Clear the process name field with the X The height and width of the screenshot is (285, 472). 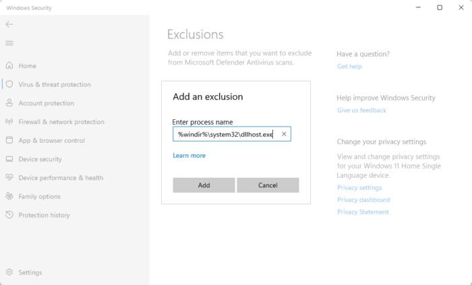click(284, 134)
